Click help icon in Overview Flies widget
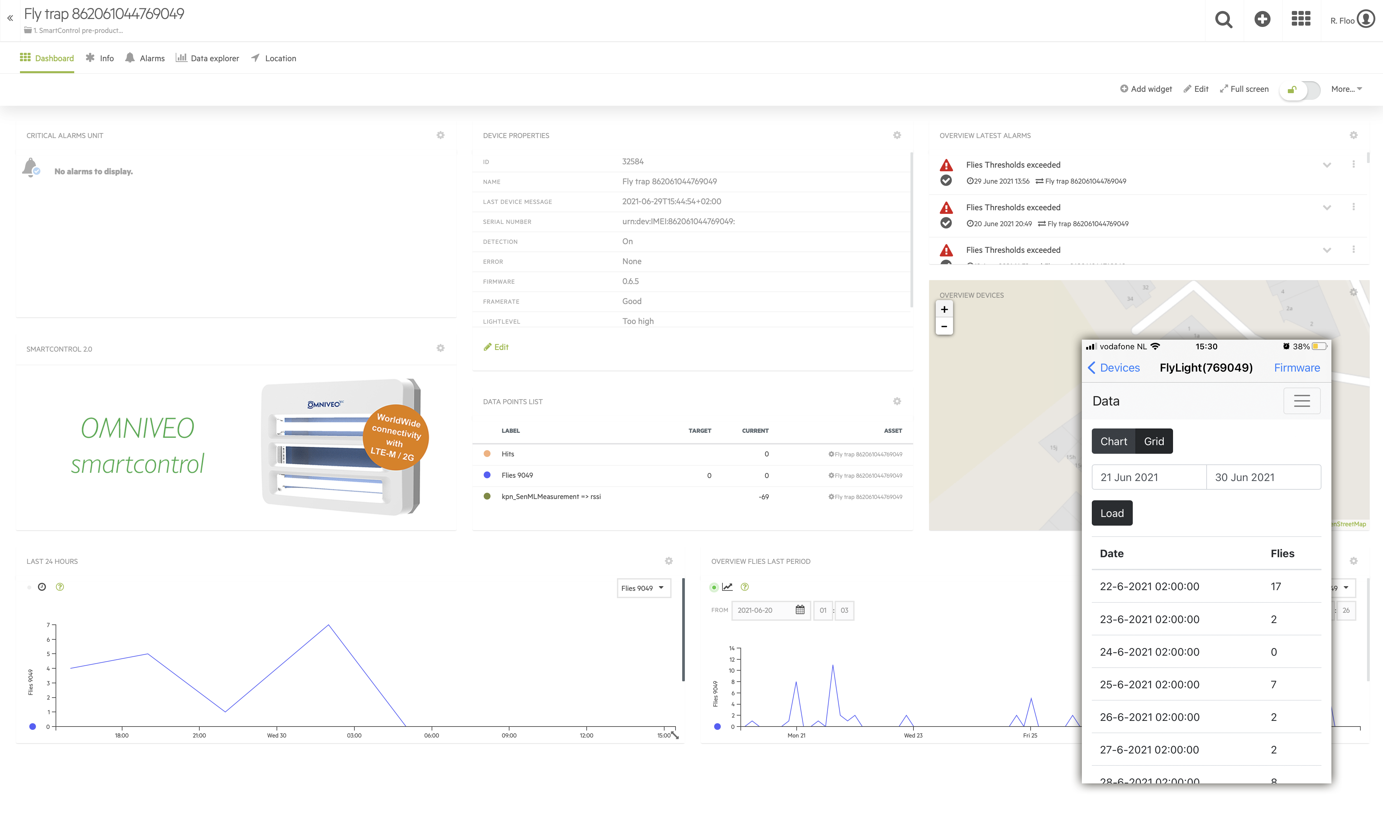1383x827 pixels. tap(745, 587)
